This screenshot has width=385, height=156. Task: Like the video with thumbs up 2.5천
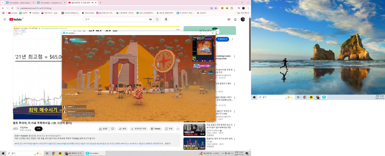pos(103,129)
